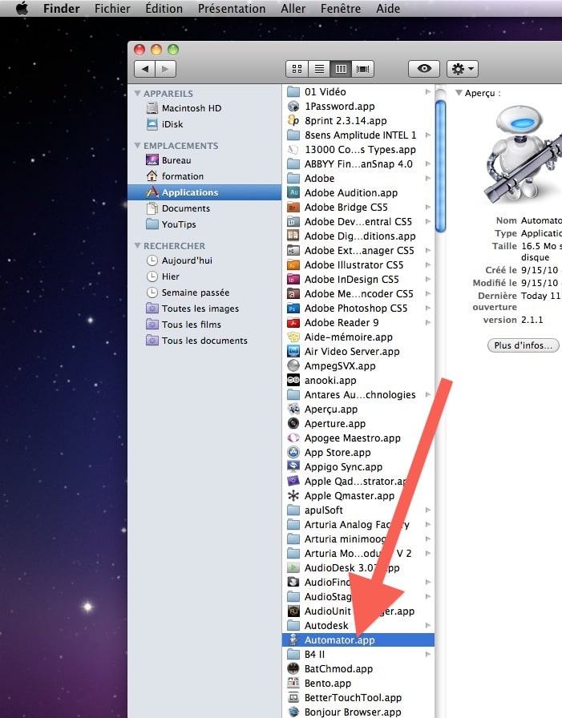Select the BatChmod.app icon
The height and width of the screenshot is (718, 562).
pyautogui.click(x=293, y=669)
